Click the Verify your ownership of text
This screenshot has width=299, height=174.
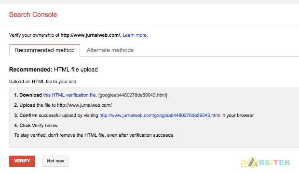click(x=34, y=35)
